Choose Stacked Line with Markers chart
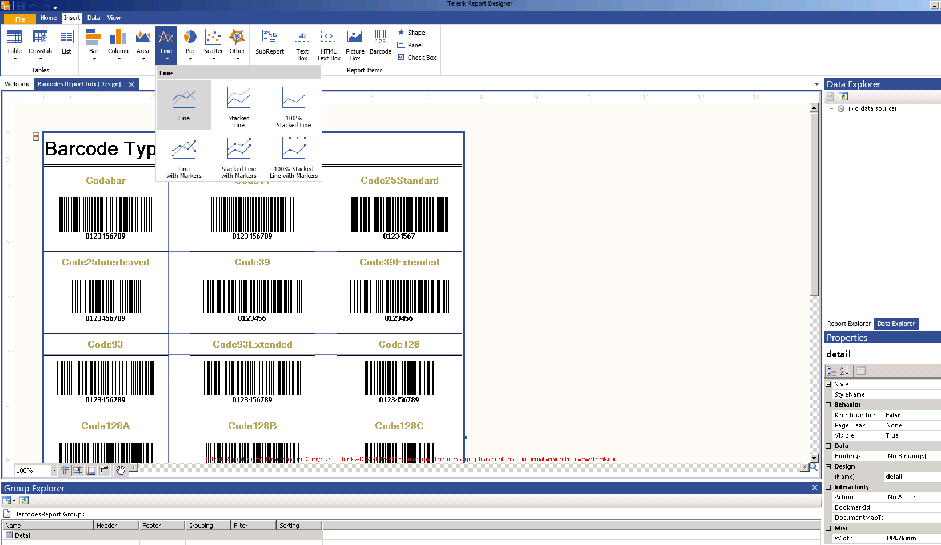This screenshot has width=941, height=545. click(239, 156)
